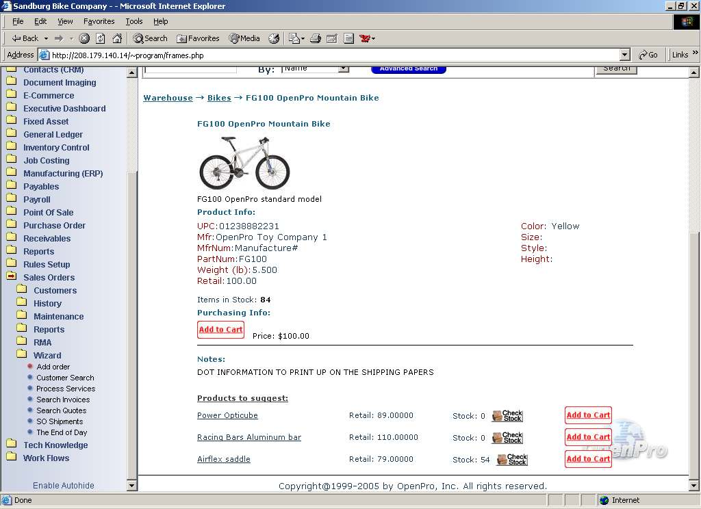The width and height of the screenshot is (701, 509).
Task: Click the Stop button in browser toolbar
Action: 84,38
